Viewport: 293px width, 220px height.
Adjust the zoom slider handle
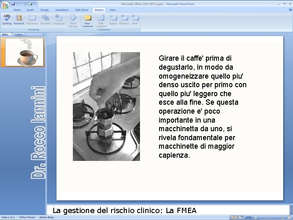269,218
